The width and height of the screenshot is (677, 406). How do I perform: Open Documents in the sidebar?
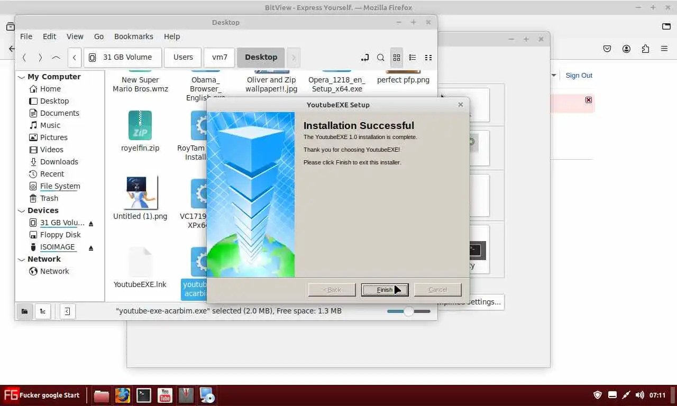coord(59,113)
